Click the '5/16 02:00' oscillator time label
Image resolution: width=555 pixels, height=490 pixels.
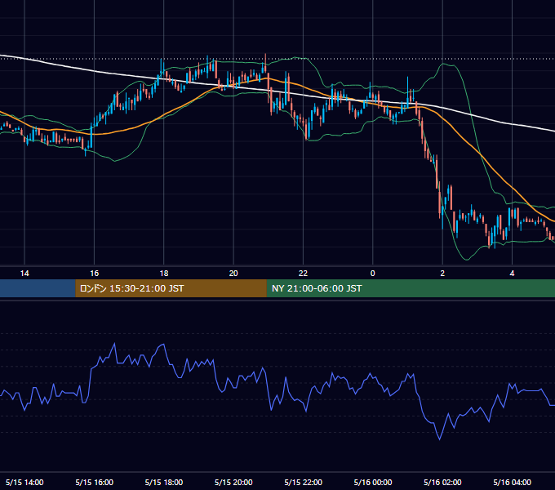(x=442, y=483)
